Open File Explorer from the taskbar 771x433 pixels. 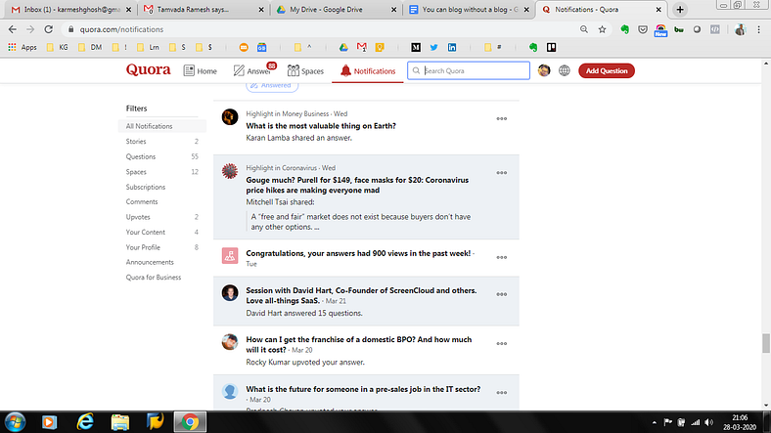click(120, 421)
